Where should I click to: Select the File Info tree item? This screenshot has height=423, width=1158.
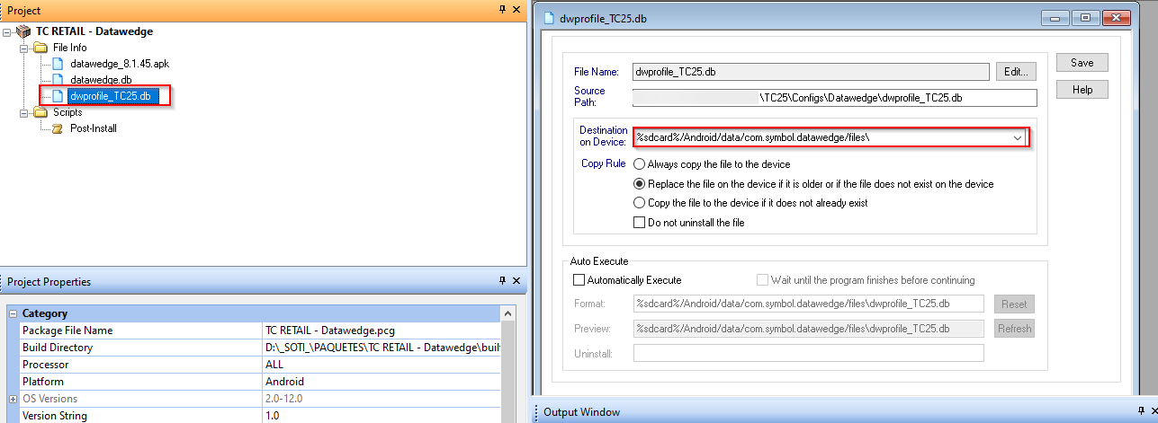pyautogui.click(x=70, y=48)
